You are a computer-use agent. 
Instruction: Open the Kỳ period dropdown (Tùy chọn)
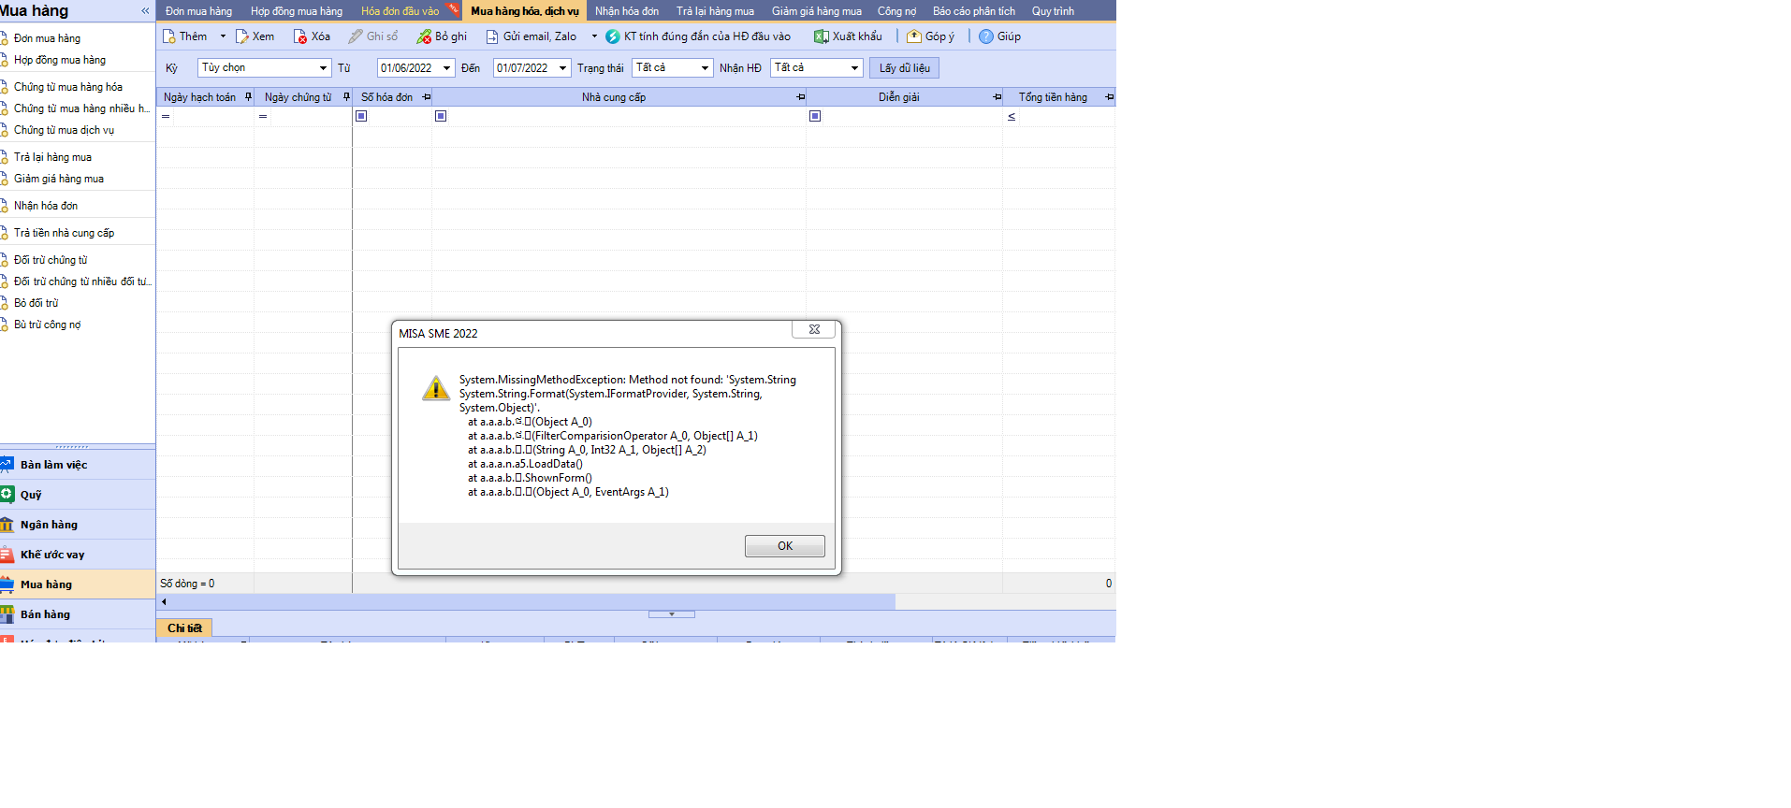pyautogui.click(x=323, y=68)
